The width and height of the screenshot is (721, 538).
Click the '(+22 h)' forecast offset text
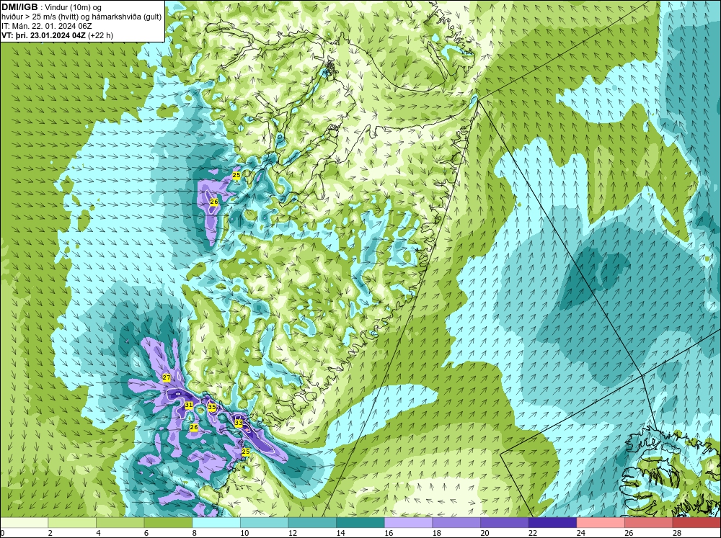tap(101, 35)
